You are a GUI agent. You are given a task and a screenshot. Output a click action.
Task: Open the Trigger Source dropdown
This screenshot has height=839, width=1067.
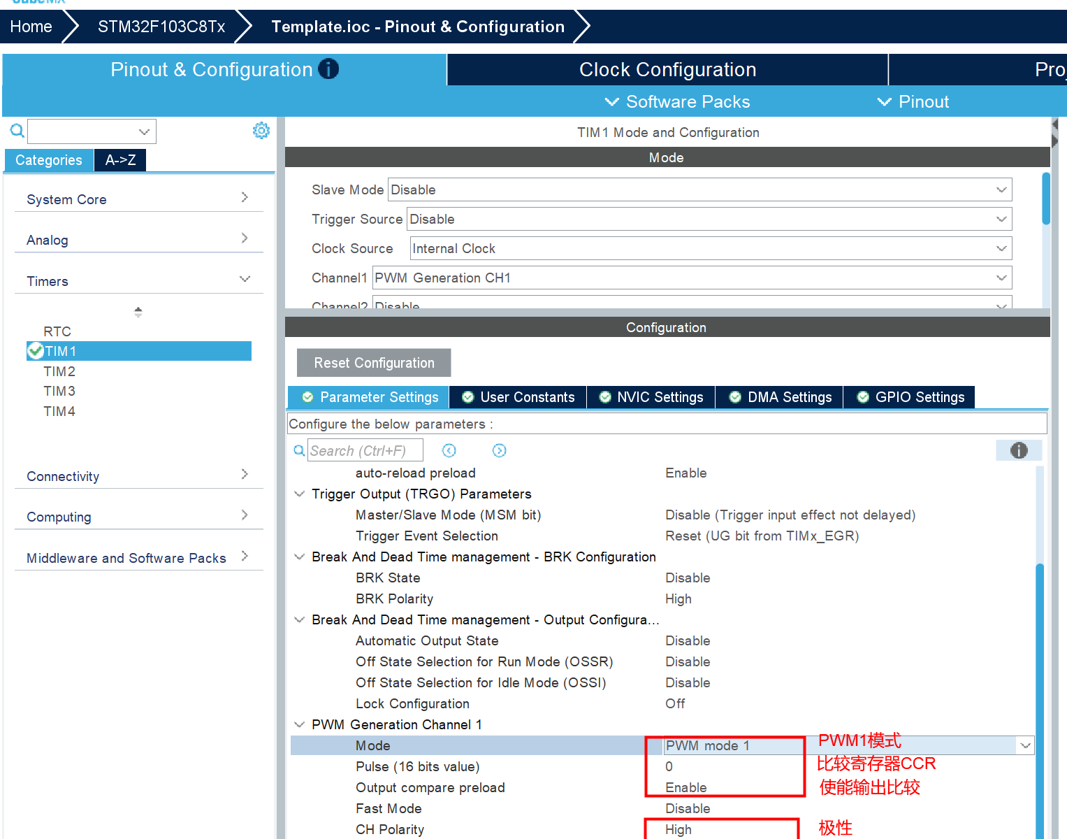[x=709, y=219]
